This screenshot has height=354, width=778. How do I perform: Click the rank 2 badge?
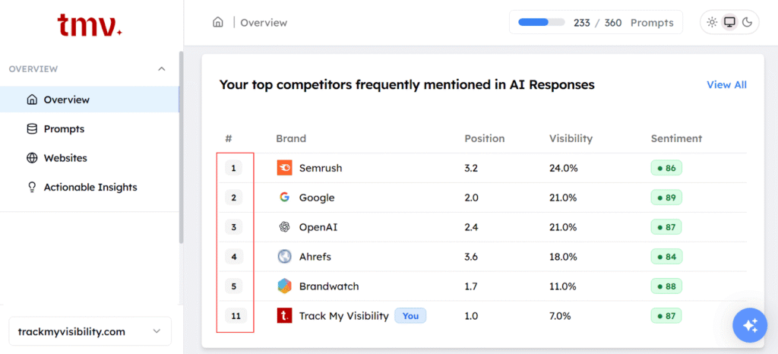234,198
